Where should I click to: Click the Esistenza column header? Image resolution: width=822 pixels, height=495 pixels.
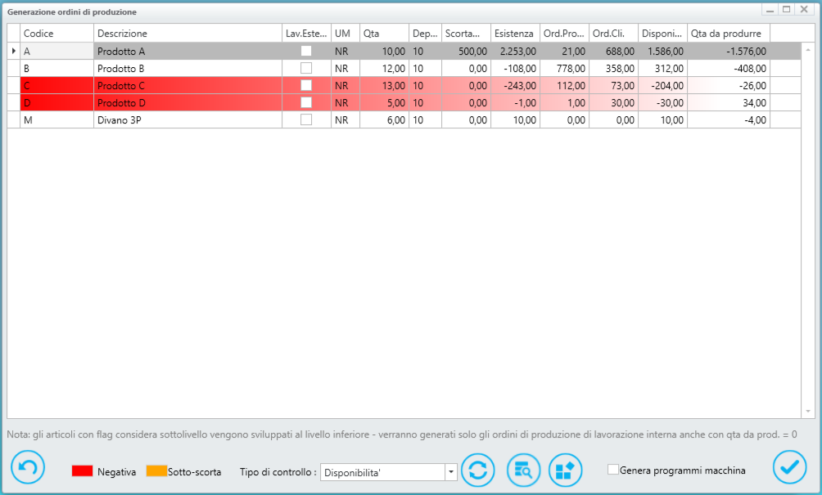(x=515, y=33)
